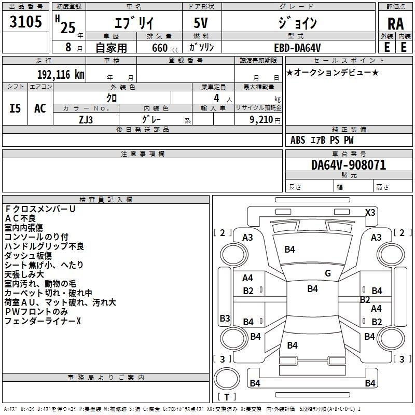This screenshot has height=415, width=415.
Task: Click the note コンソールのり付
Action: point(36,237)
